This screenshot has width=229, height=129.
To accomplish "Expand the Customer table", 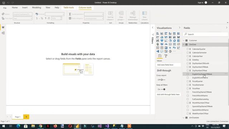I will pos(184,40).
